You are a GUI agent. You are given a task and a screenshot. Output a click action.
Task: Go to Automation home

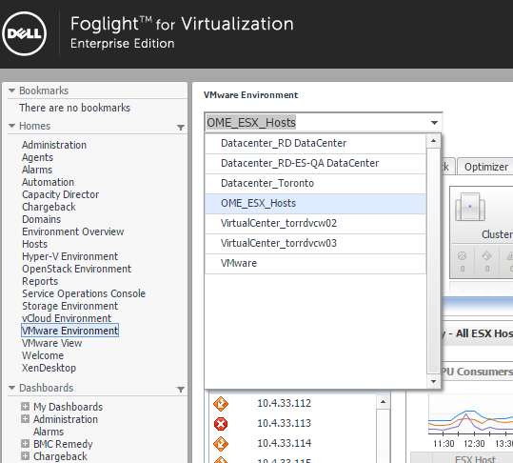click(48, 182)
